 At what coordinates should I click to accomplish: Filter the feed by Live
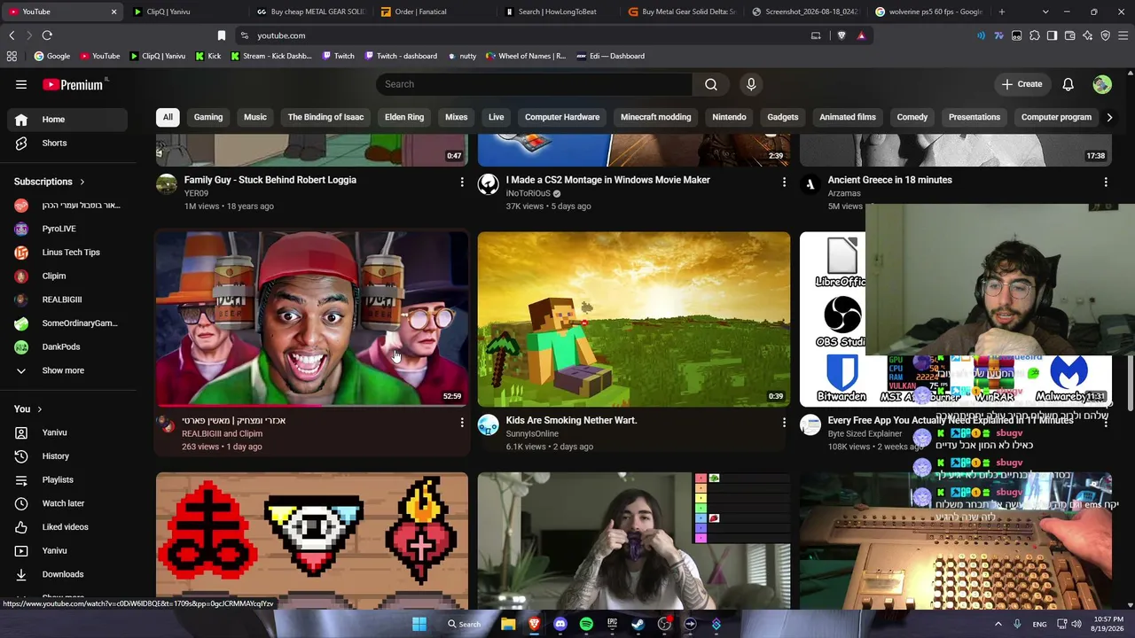pos(497,117)
